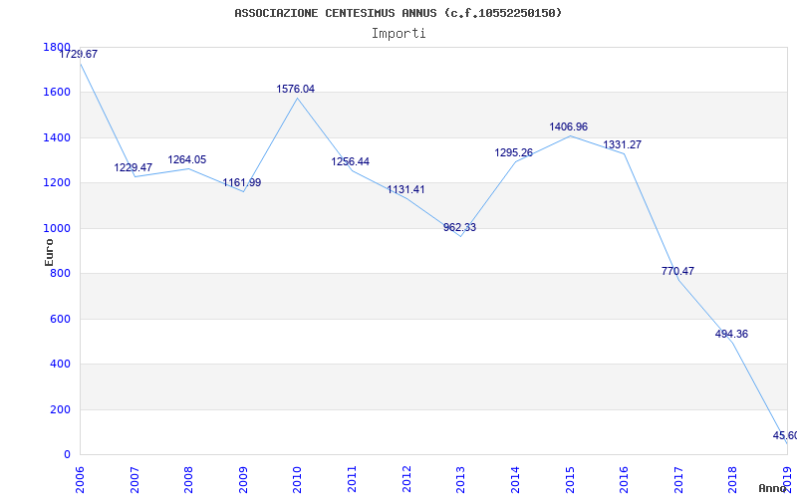Click the 2008 x-axis year label
797x498 pixels.
click(188, 480)
